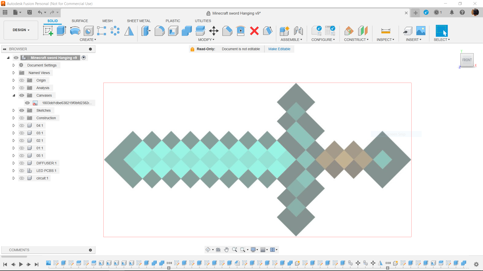
Task: Show the DIFFUSER:1 component
Action: click(22, 163)
